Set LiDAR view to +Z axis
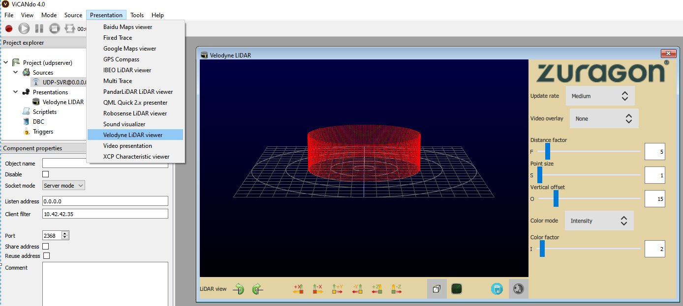683x306 pixels. 377,289
